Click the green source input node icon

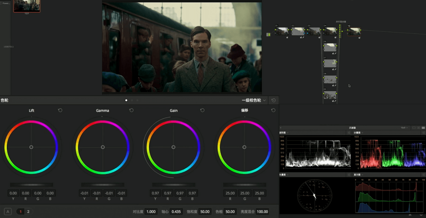268,34
